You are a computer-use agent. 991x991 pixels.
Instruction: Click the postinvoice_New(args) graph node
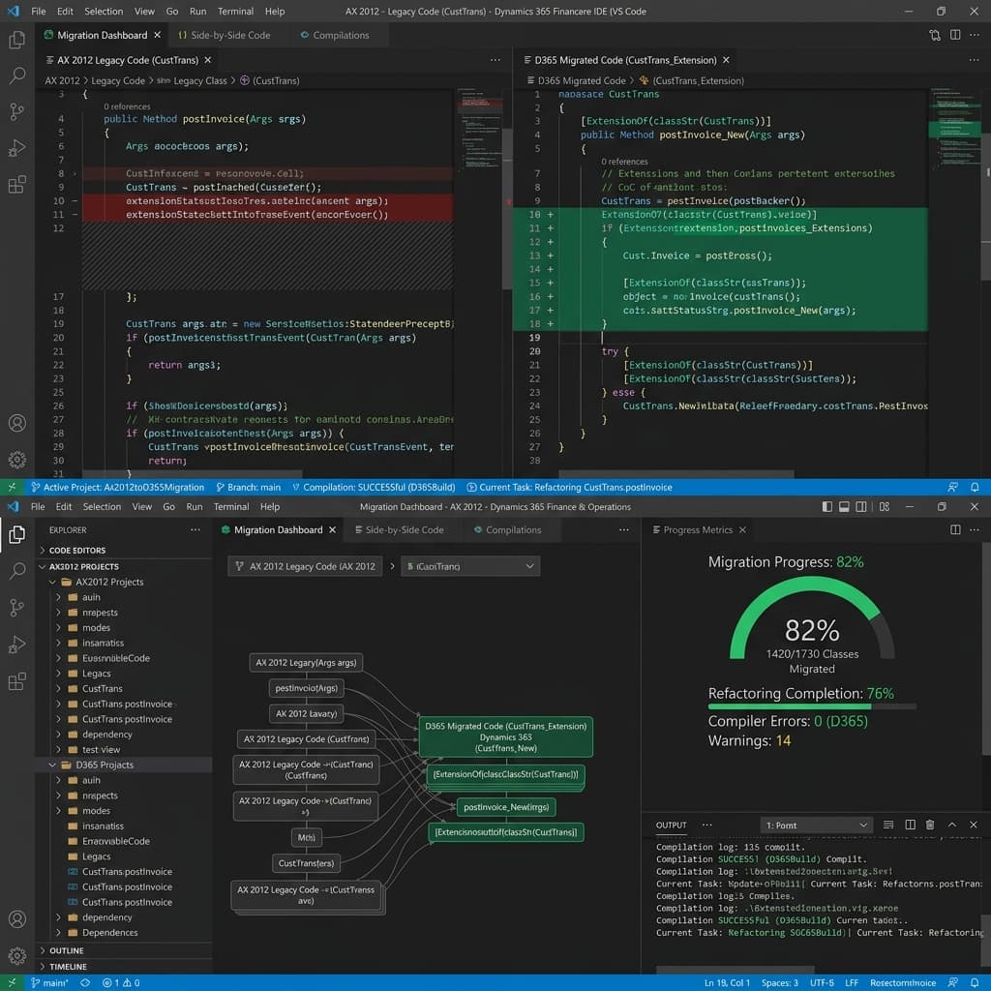506,807
